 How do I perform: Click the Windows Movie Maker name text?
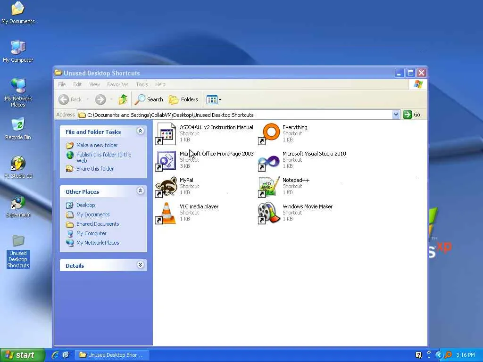click(308, 206)
